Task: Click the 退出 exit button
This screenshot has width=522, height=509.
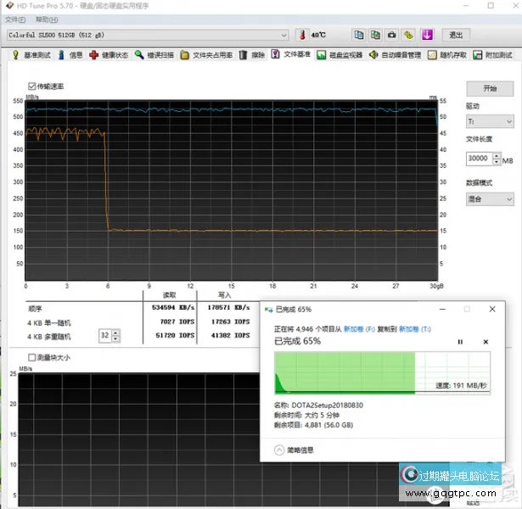Action: (456, 35)
